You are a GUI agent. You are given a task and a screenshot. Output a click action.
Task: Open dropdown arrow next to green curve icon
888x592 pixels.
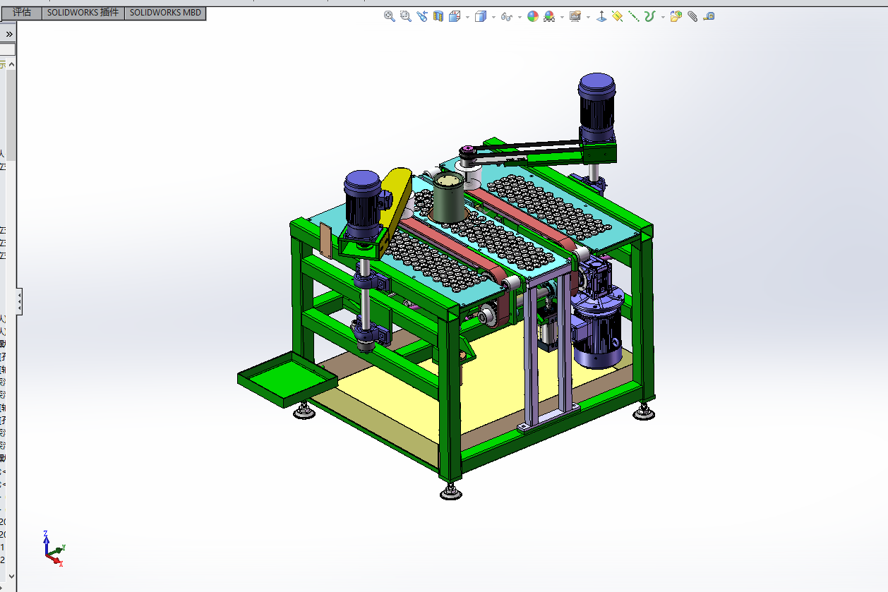point(663,17)
